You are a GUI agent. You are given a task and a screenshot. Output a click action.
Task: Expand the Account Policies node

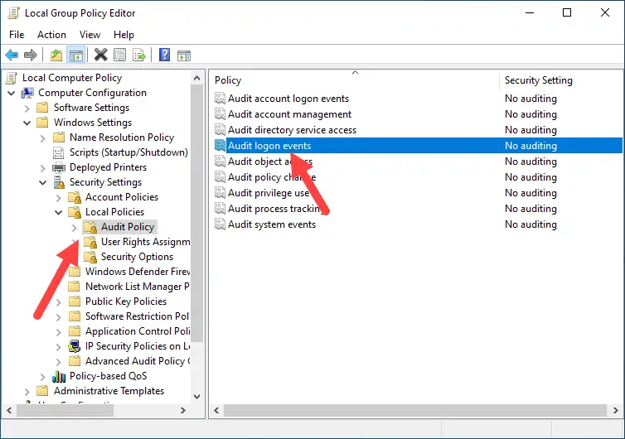click(x=59, y=198)
